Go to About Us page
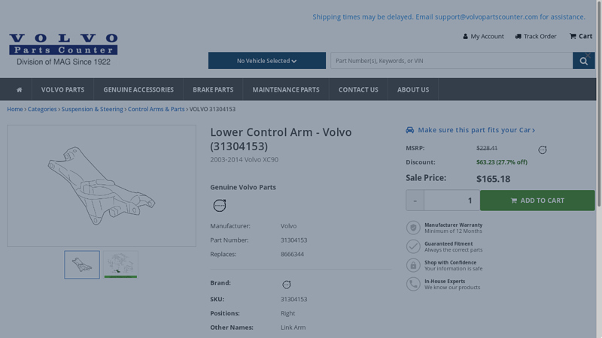 pos(413,89)
